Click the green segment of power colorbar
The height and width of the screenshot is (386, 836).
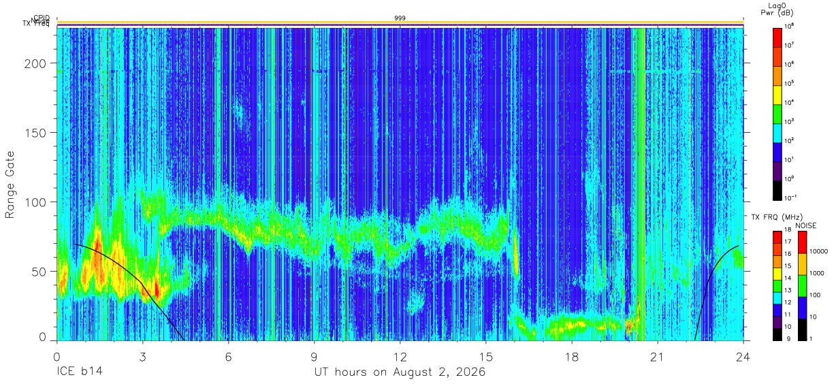point(776,113)
